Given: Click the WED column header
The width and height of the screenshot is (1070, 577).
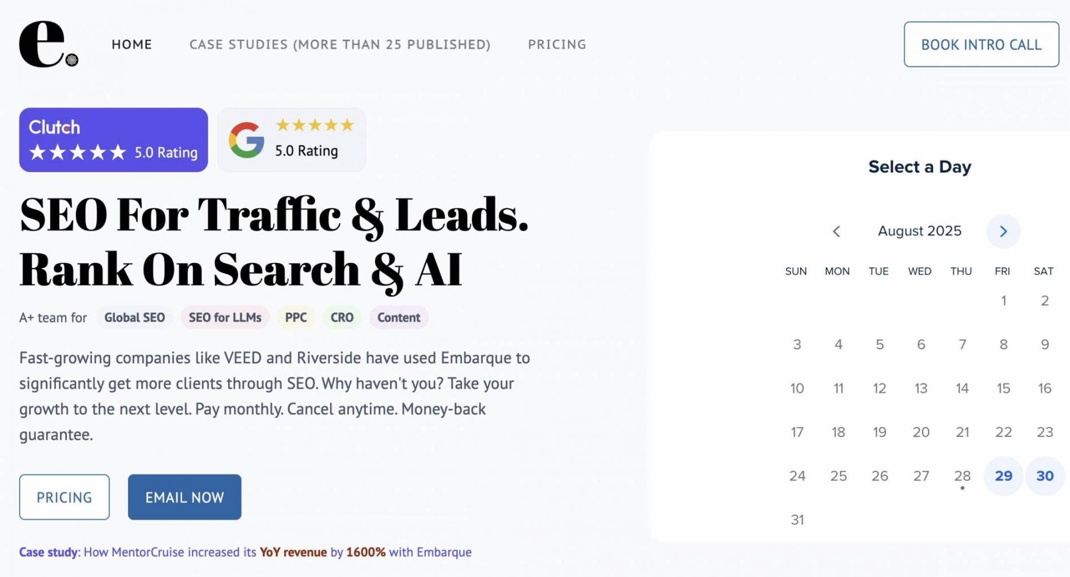Looking at the screenshot, I should (x=920, y=271).
